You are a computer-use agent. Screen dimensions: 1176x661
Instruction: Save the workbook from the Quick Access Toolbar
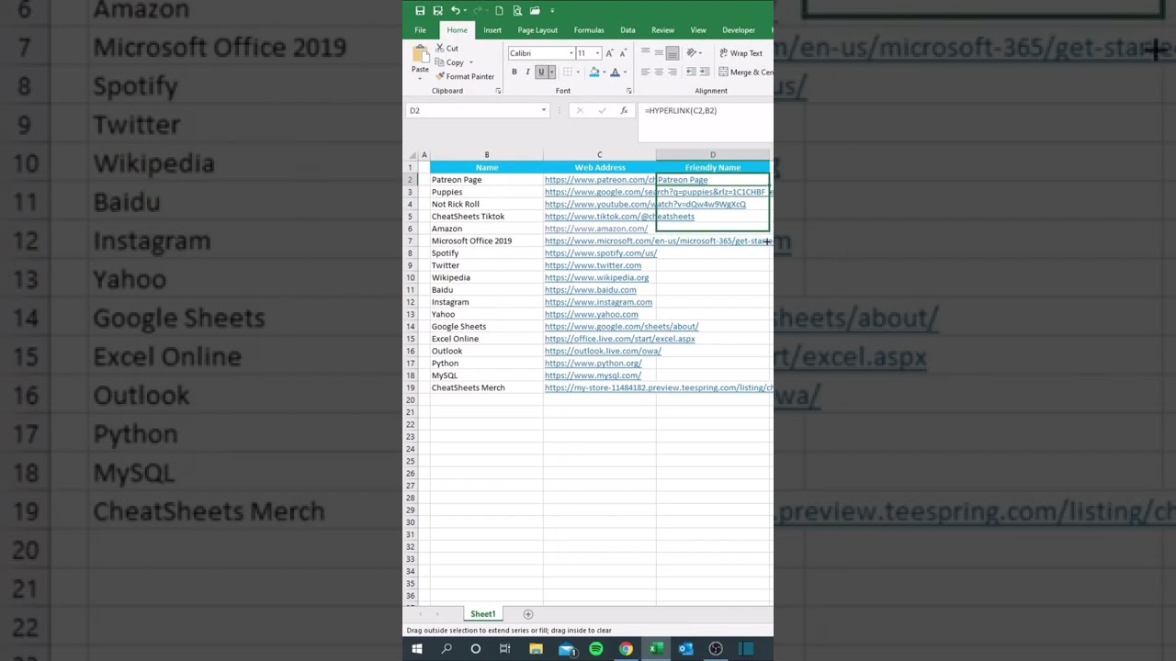(420, 11)
